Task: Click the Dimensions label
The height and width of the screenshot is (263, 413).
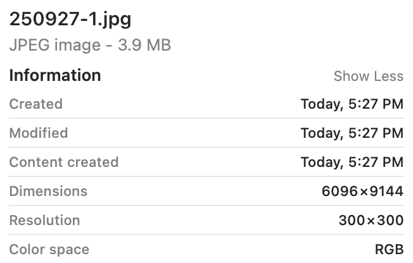Action: 48,192
